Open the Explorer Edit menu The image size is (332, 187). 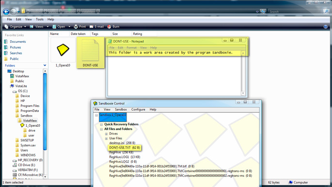tap(18, 19)
